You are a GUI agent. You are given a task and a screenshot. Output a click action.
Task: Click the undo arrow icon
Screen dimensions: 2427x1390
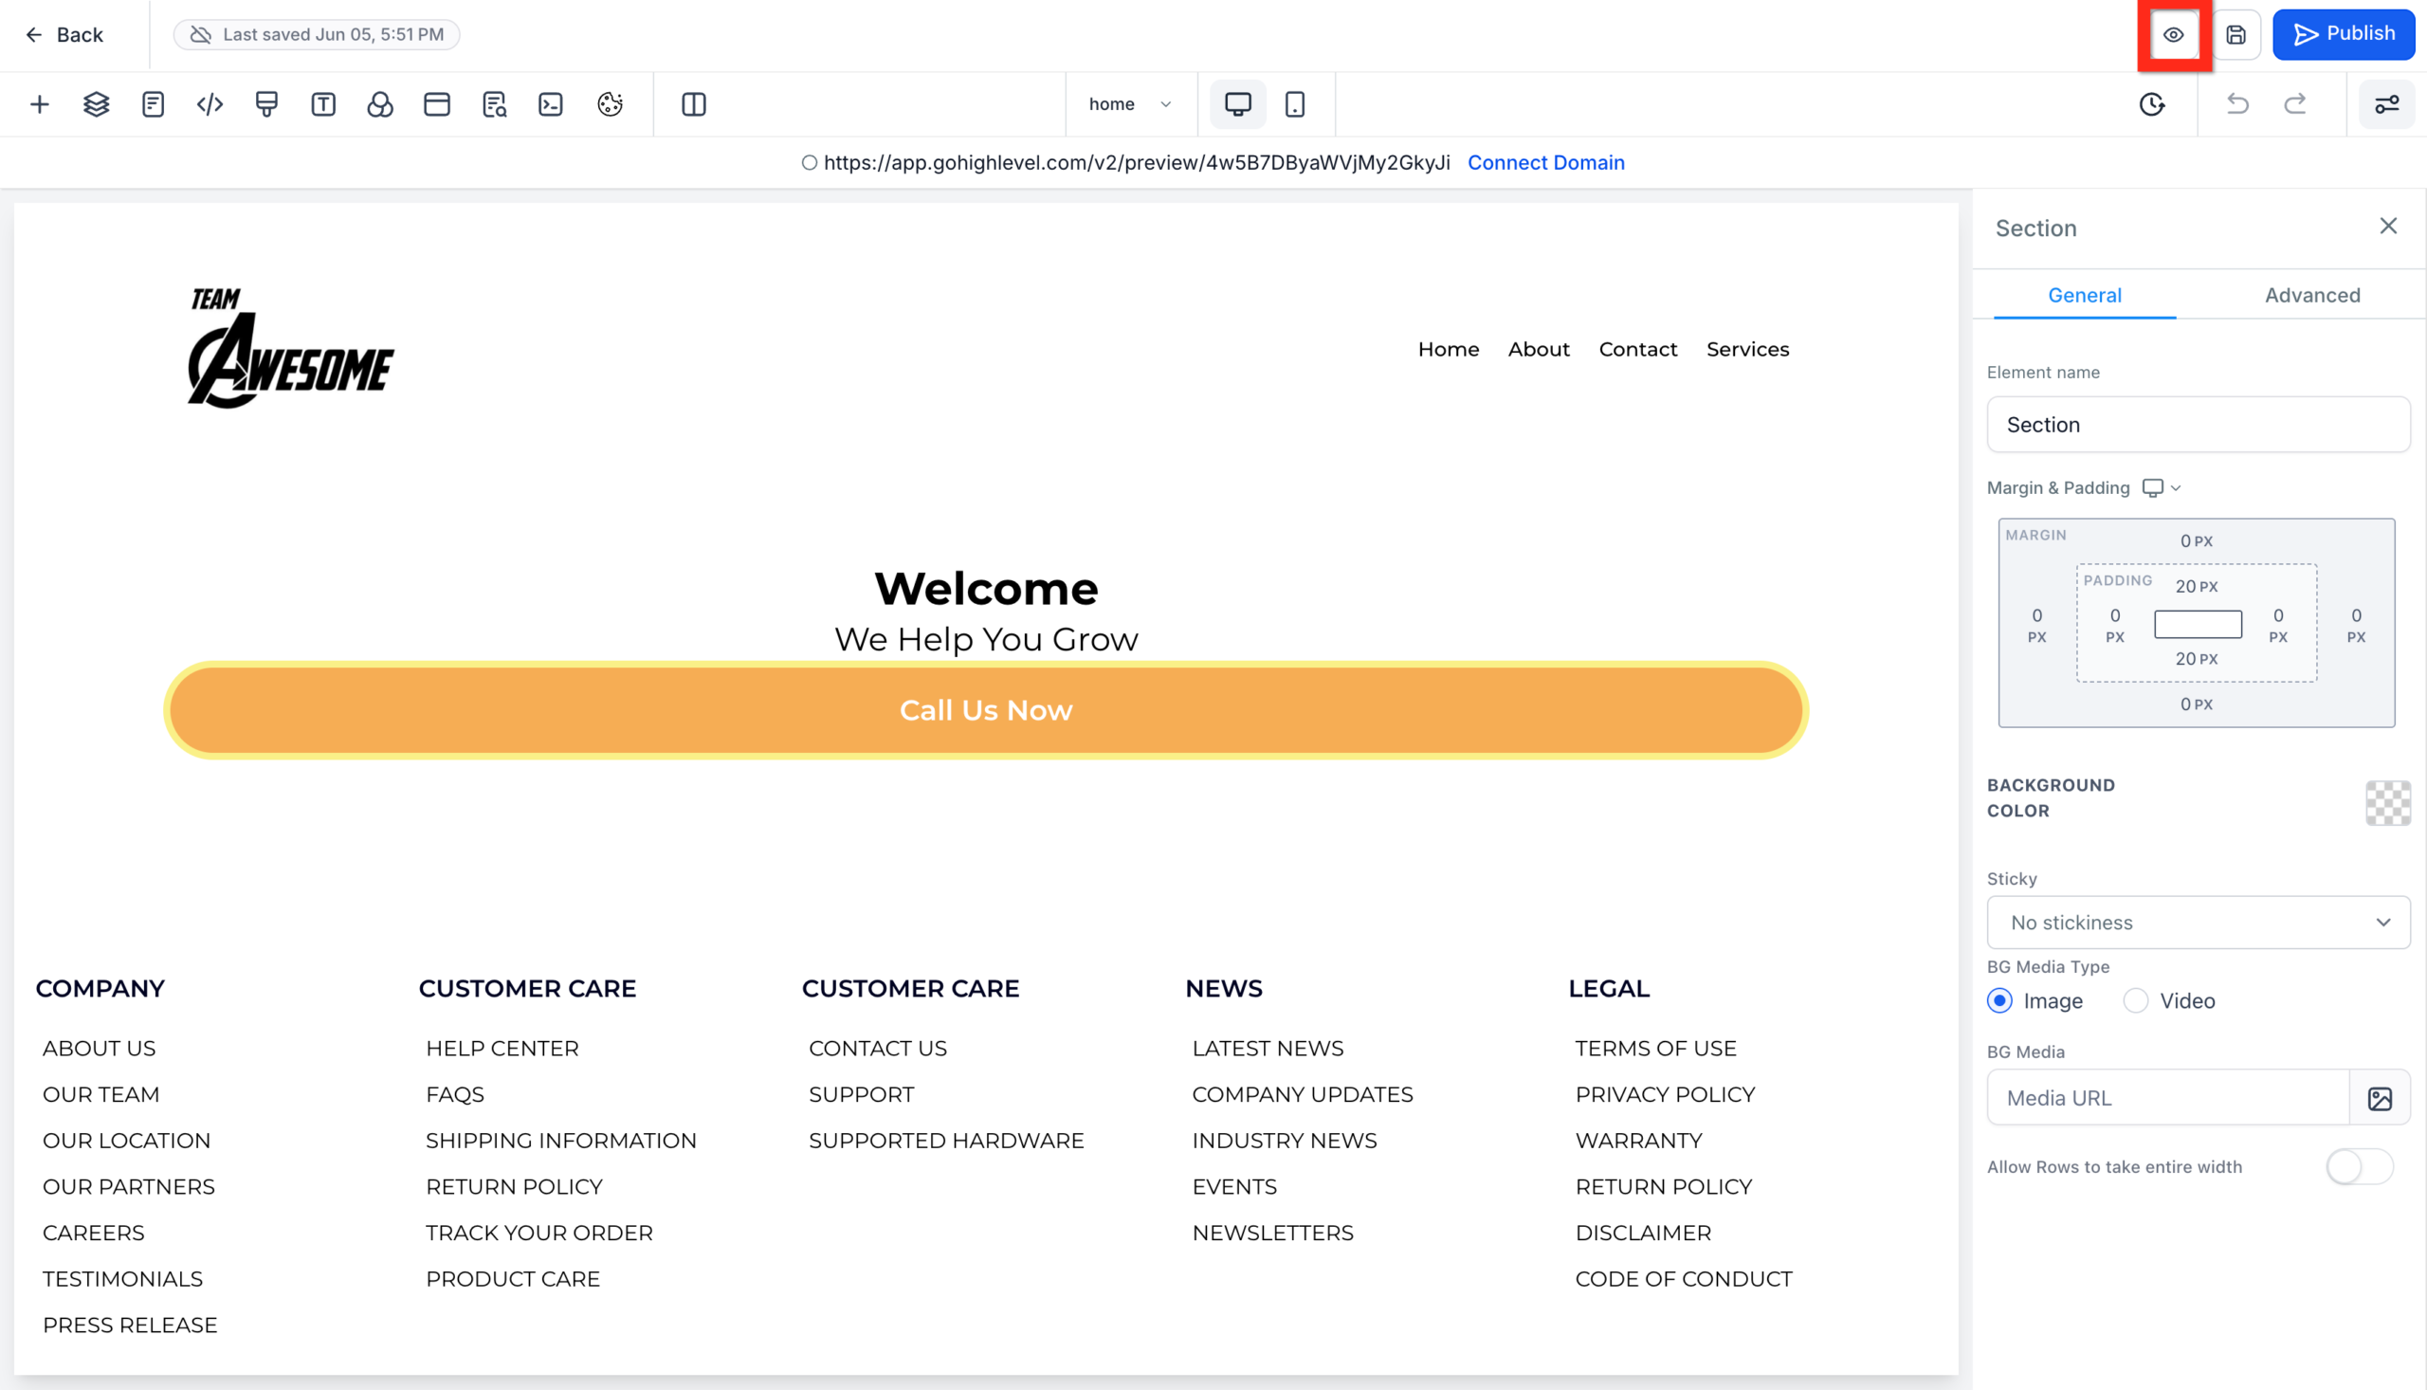click(2237, 104)
